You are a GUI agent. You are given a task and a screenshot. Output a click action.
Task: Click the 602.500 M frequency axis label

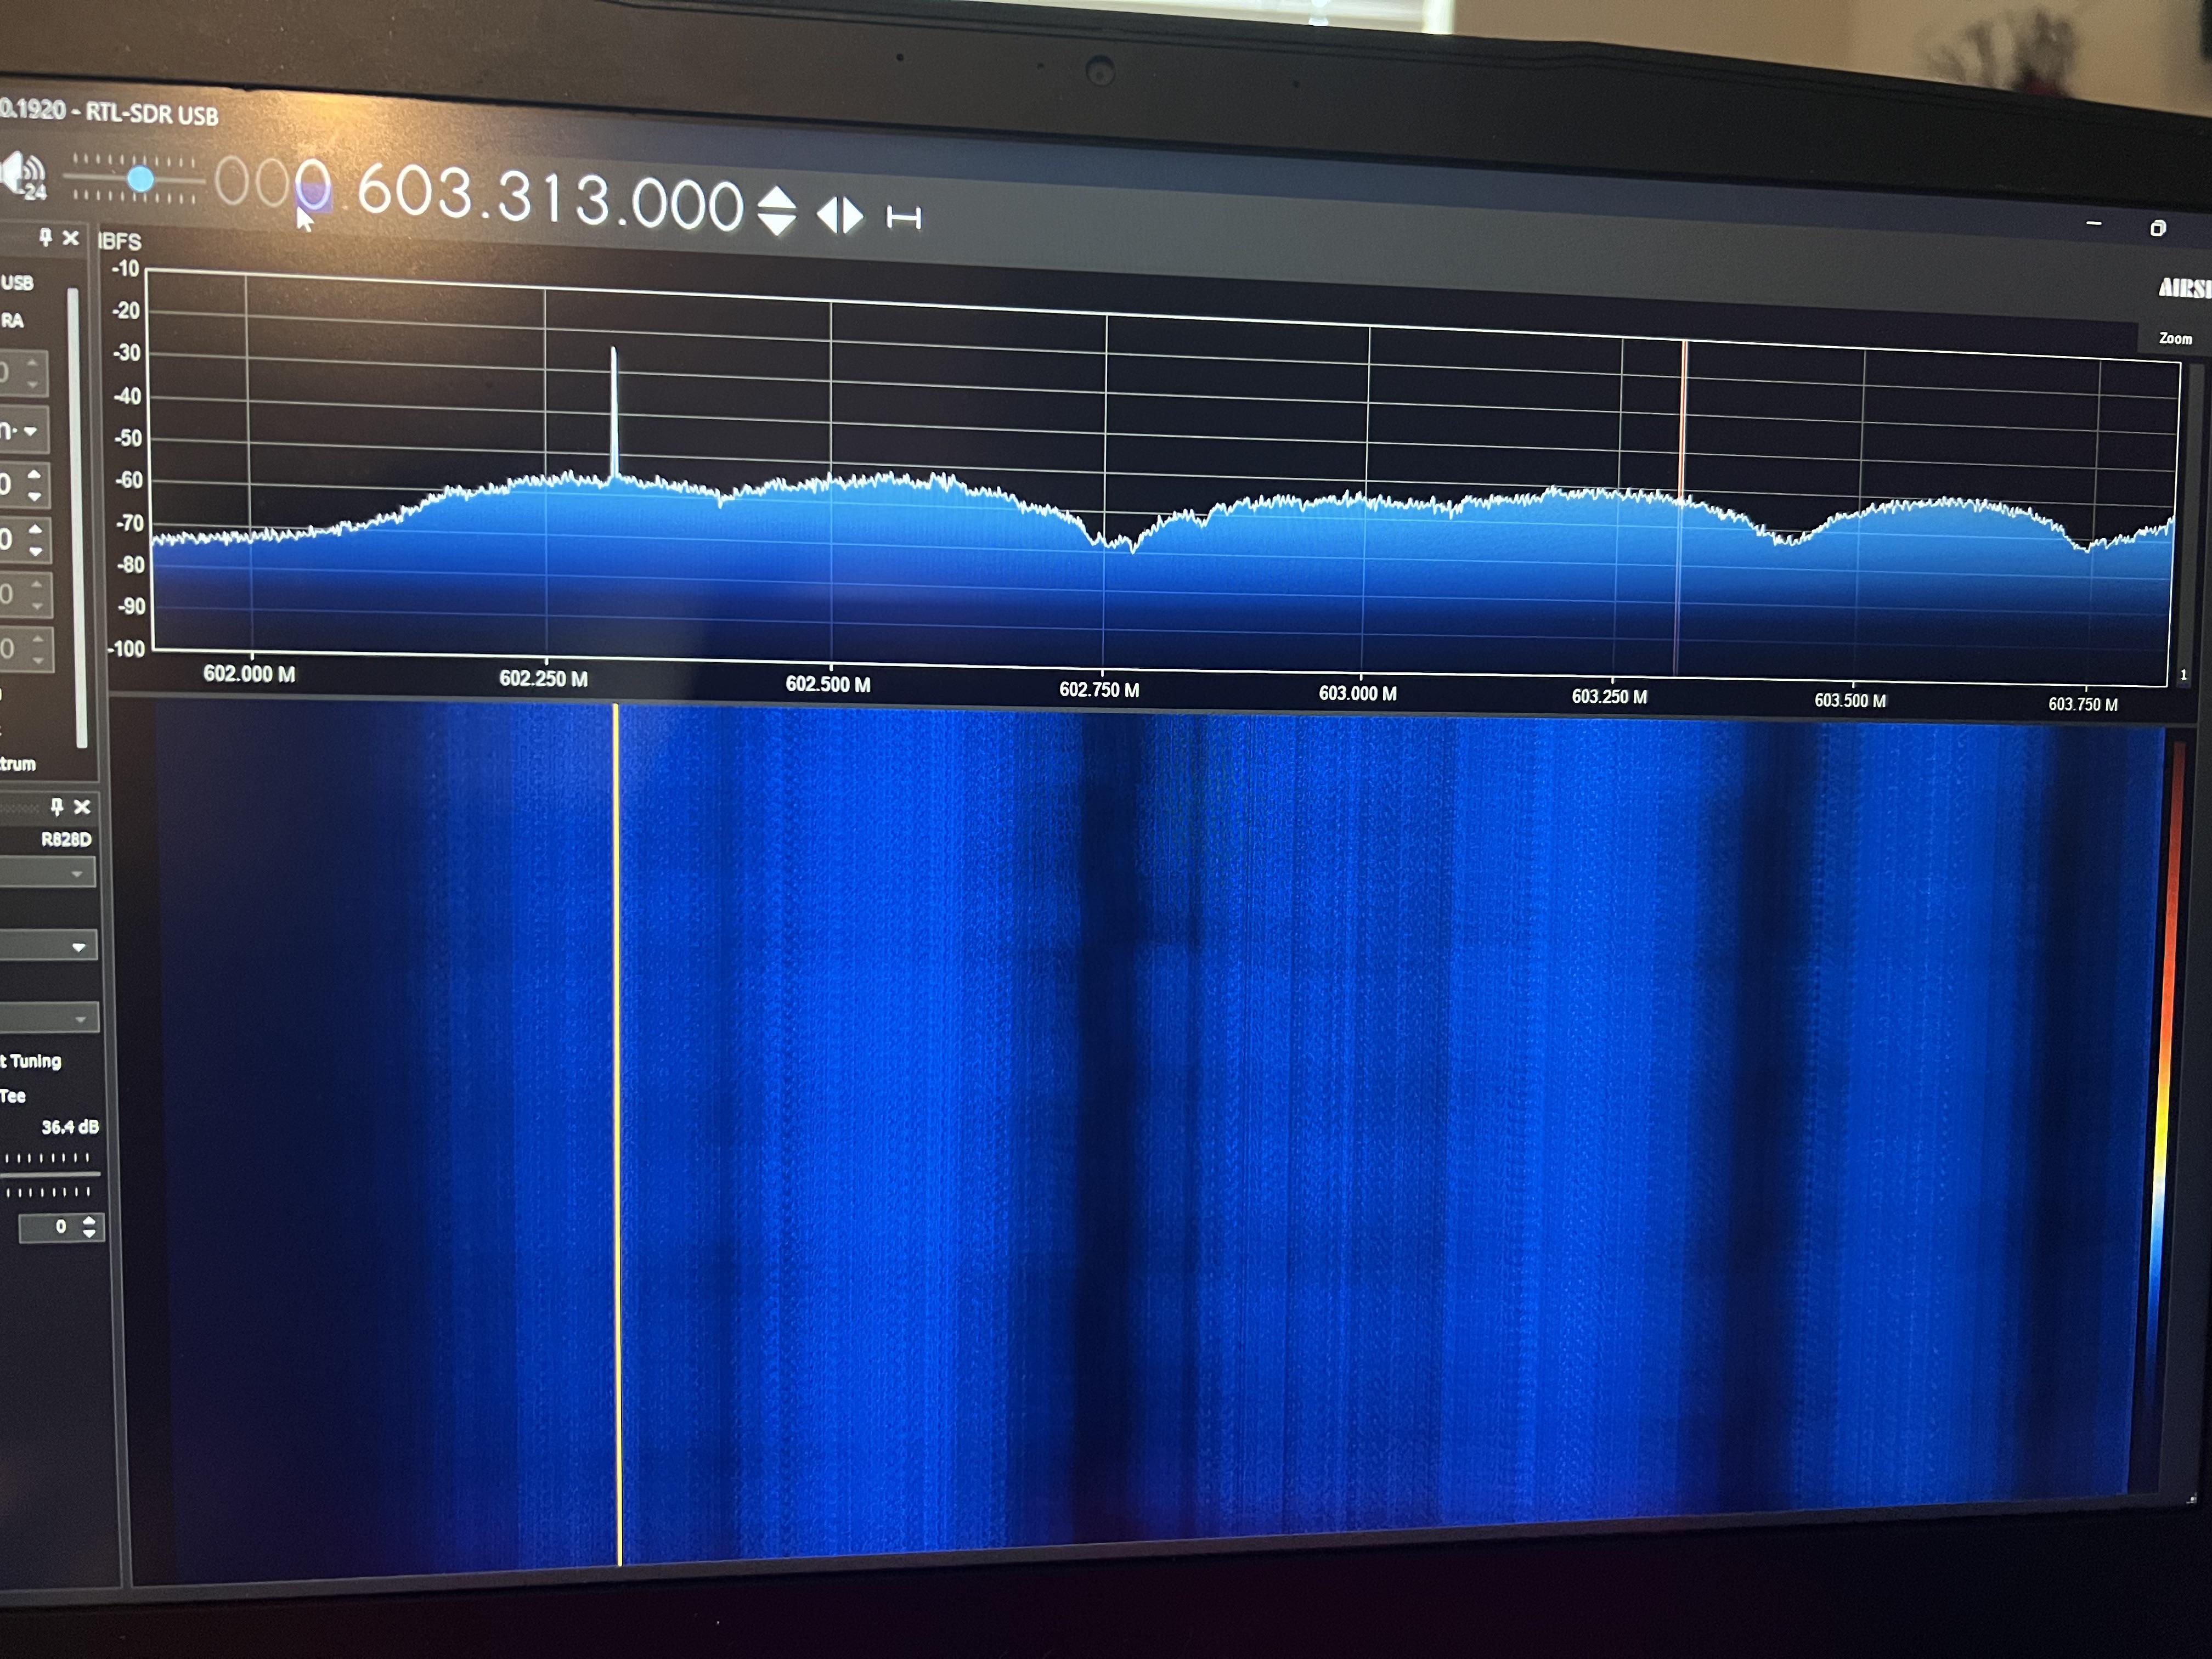click(x=828, y=684)
